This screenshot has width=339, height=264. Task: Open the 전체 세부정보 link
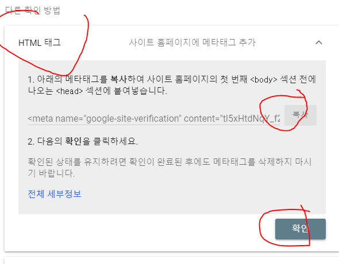[55, 194]
